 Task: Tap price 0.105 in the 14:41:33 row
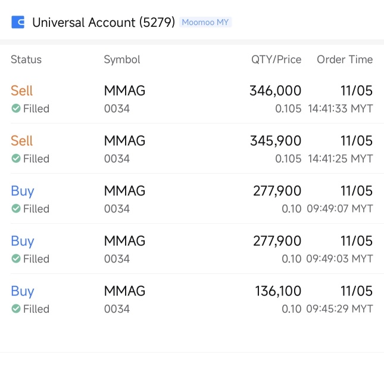(x=288, y=109)
